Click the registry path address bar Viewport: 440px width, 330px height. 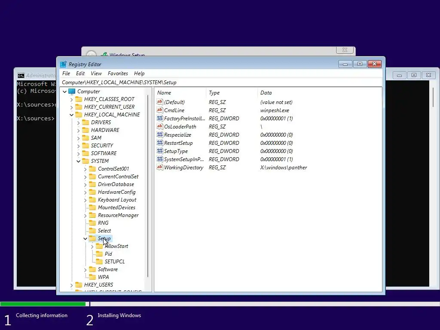(221, 82)
